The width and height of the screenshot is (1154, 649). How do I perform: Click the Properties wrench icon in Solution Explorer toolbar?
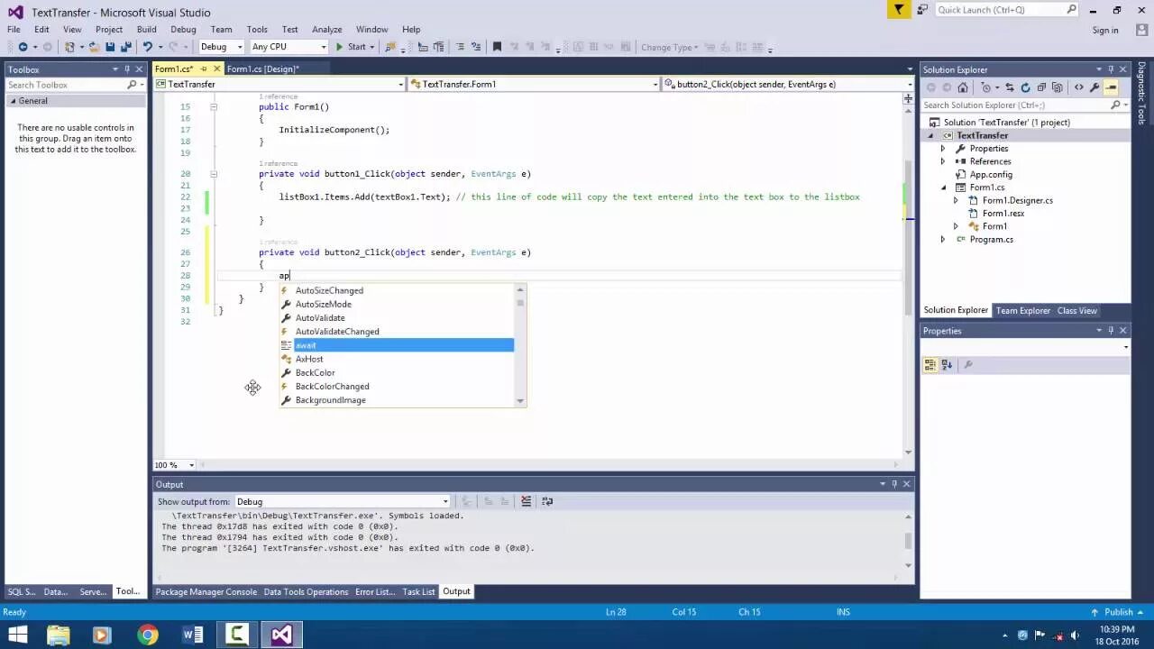coord(1094,87)
